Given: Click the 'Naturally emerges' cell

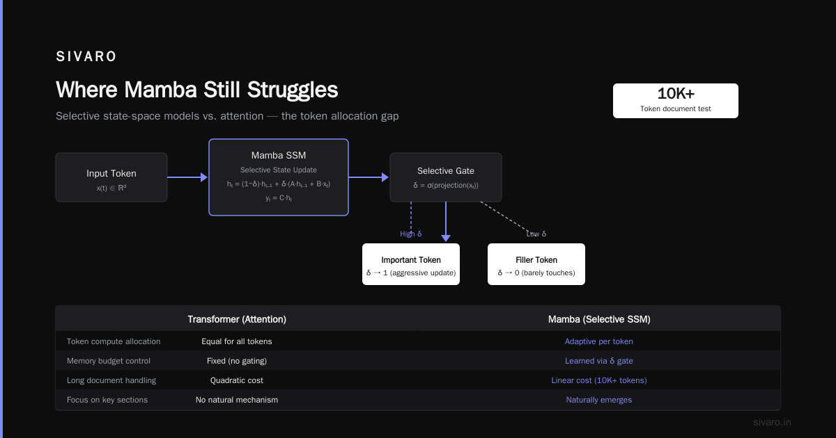Looking at the screenshot, I should 599,400.
